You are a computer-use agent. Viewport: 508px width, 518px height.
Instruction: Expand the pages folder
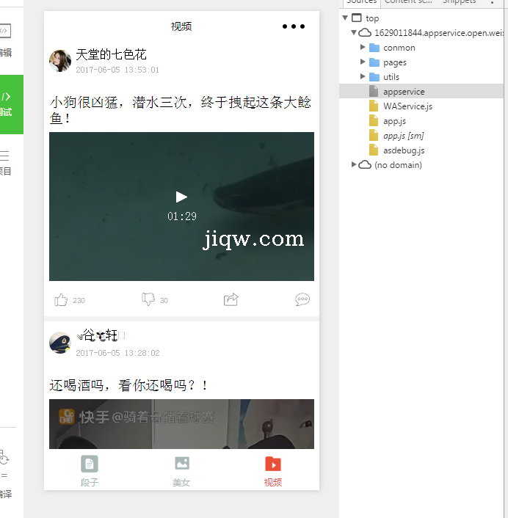pyautogui.click(x=363, y=62)
